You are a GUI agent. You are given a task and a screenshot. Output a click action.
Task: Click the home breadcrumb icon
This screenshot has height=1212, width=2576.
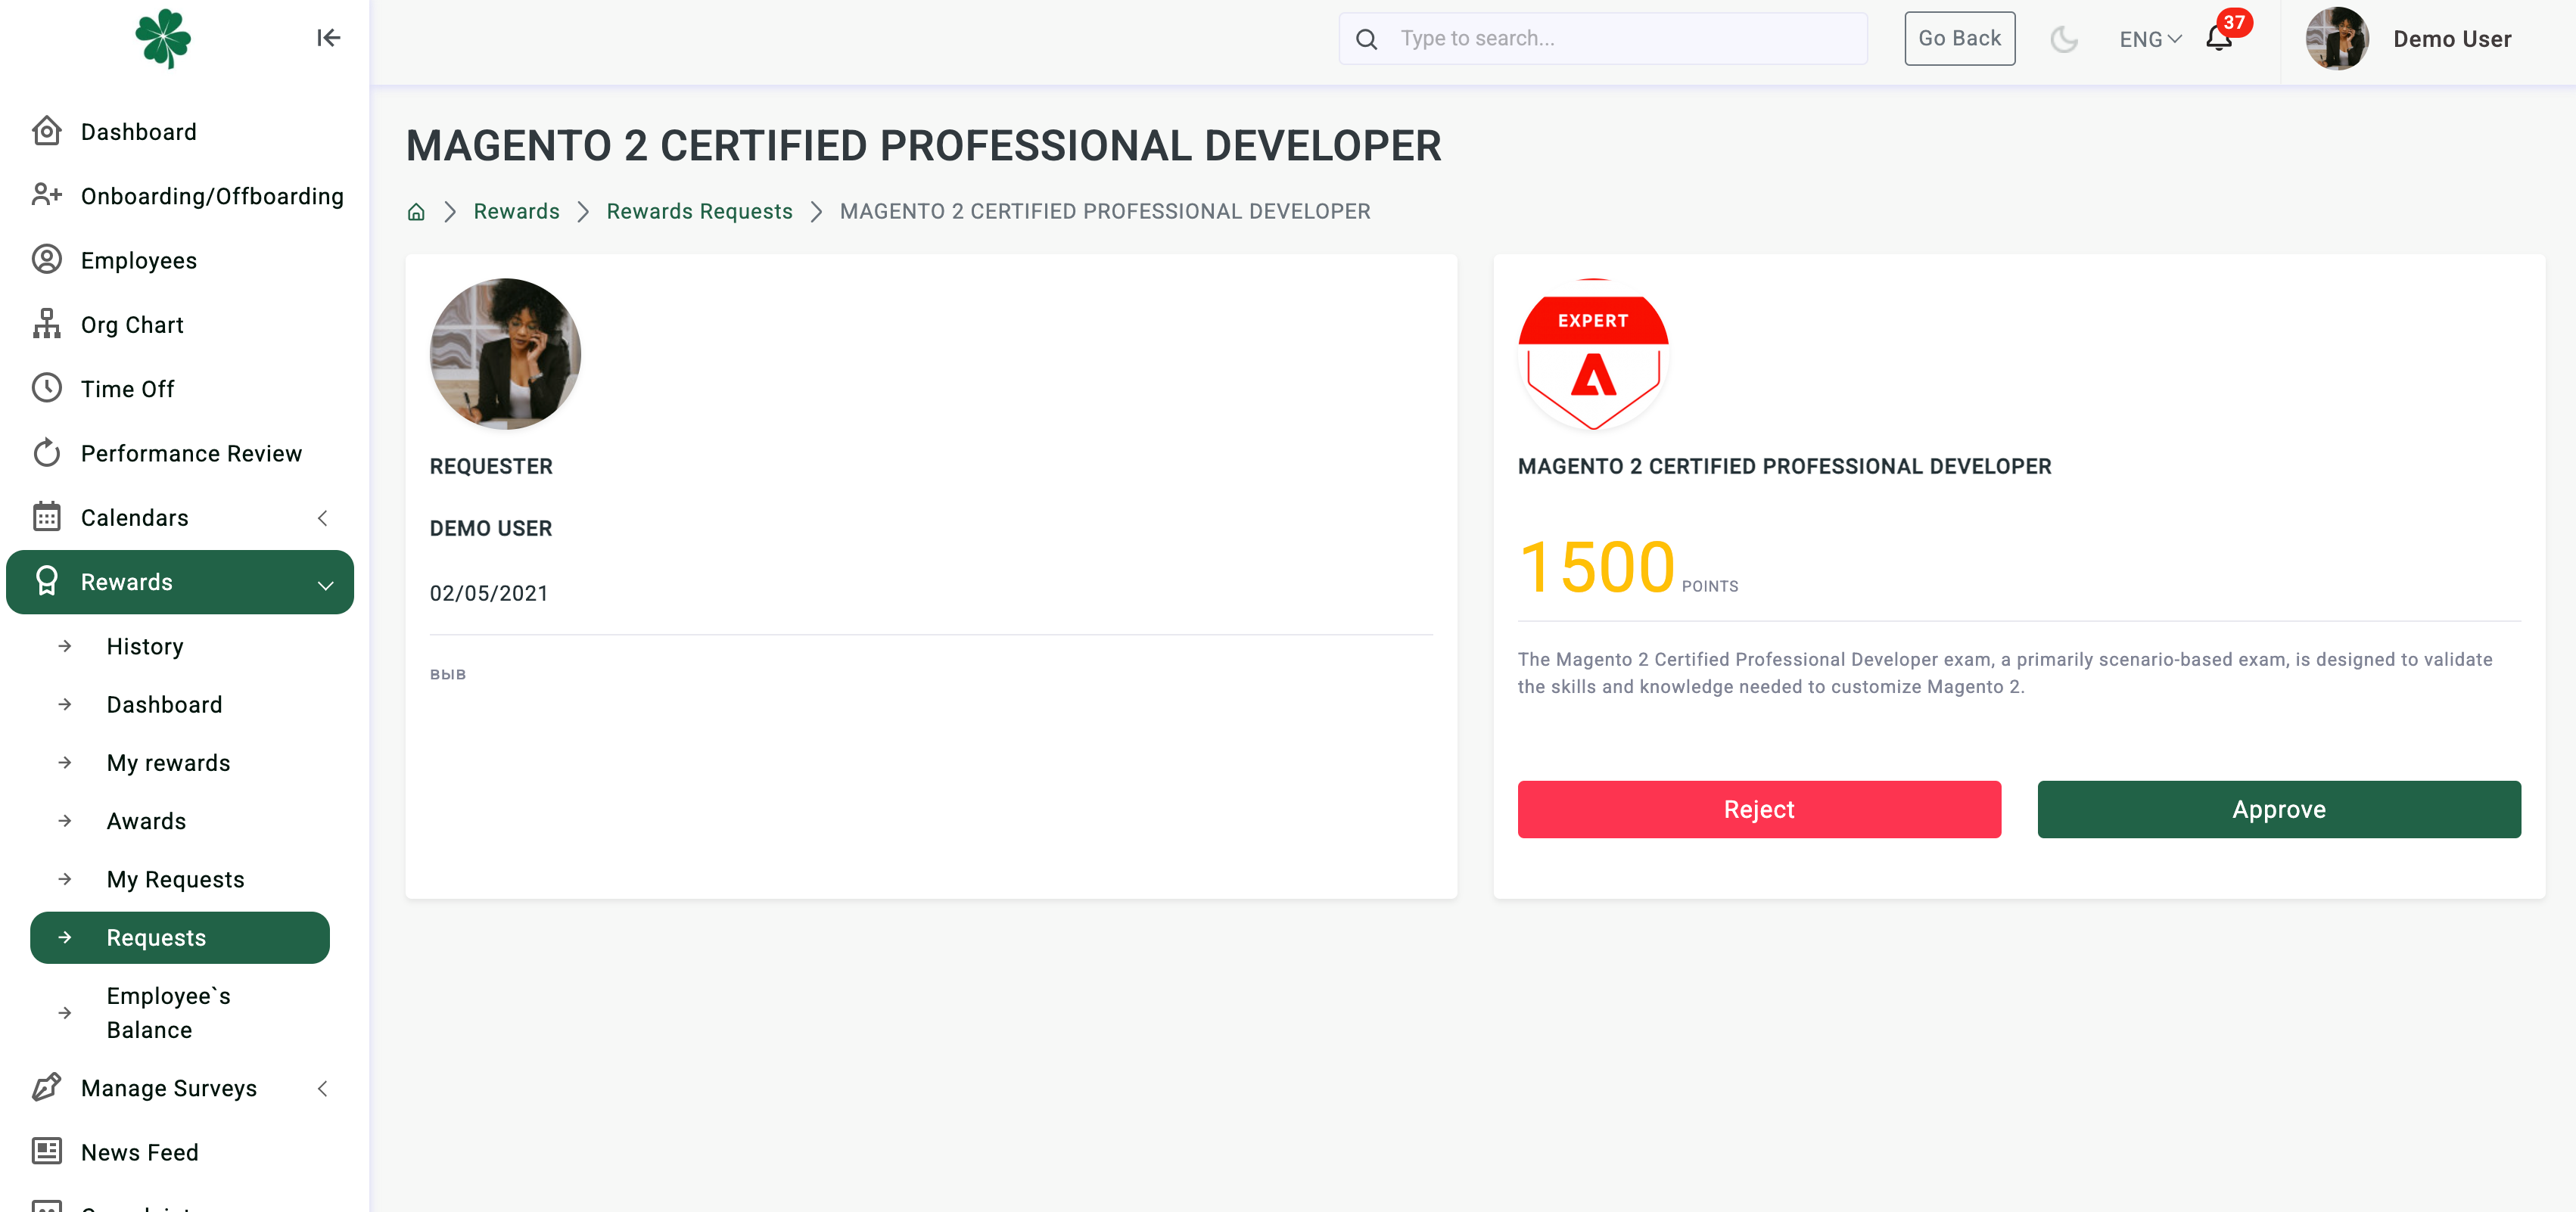click(x=416, y=212)
